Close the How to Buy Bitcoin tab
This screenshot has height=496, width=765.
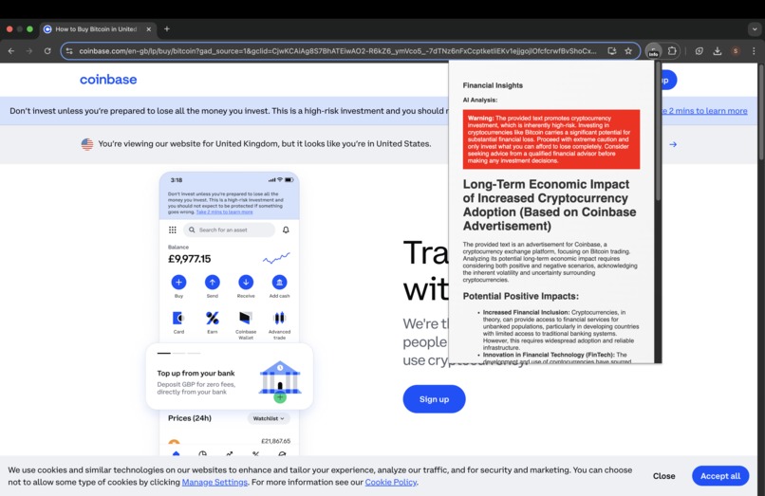(x=149, y=29)
